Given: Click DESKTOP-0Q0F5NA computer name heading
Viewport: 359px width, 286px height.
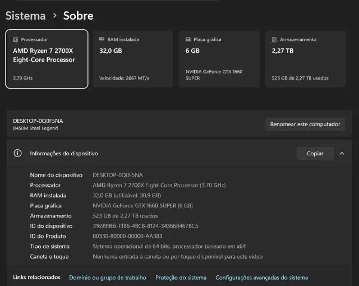Looking at the screenshot, I should (38, 121).
